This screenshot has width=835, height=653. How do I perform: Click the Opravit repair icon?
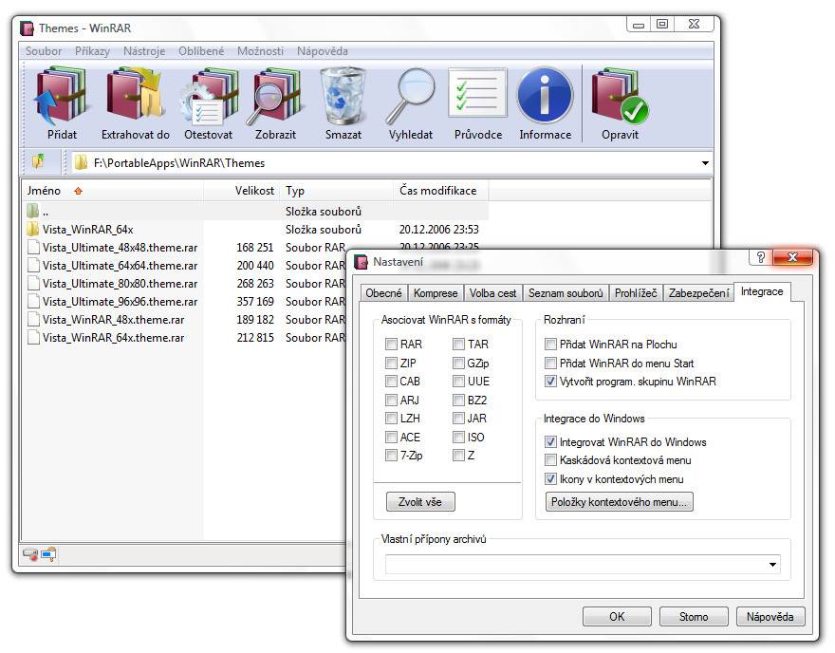(620, 99)
